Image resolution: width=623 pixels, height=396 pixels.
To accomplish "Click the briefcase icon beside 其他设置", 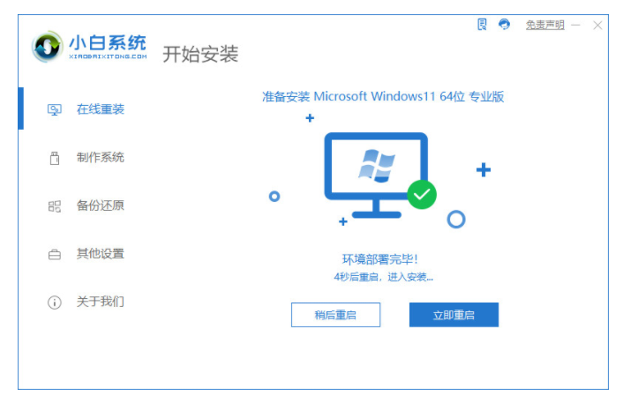I will [x=55, y=254].
